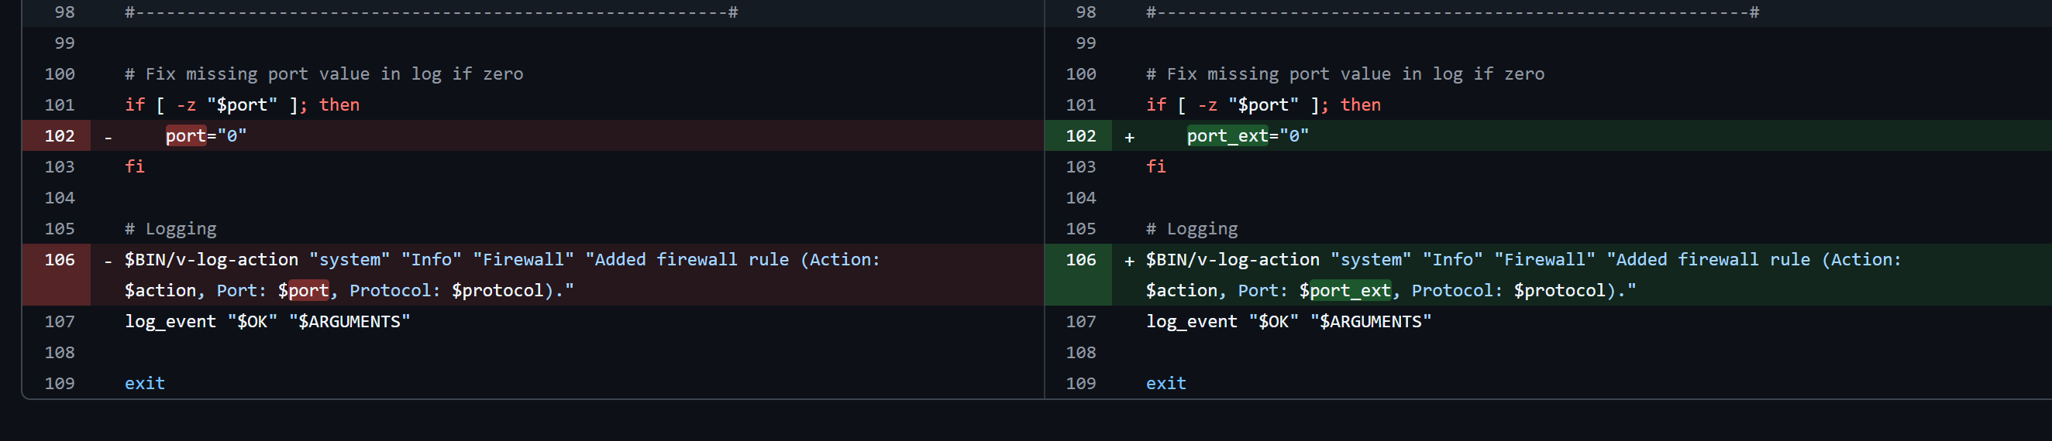
Task: Click the highlighted 'port_ext' variable on added line 102
Action: 1227,136
